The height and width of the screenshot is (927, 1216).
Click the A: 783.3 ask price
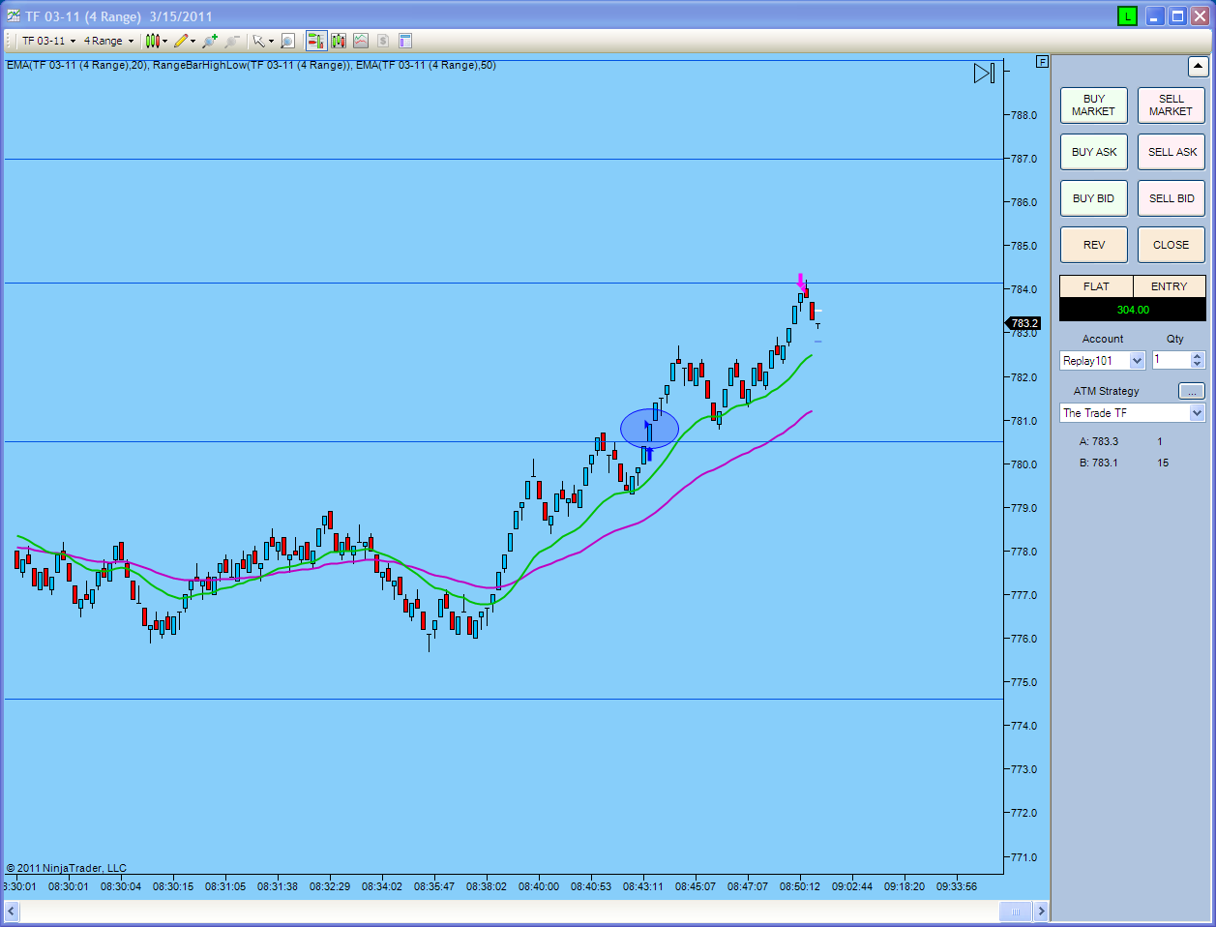point(1099,441)
